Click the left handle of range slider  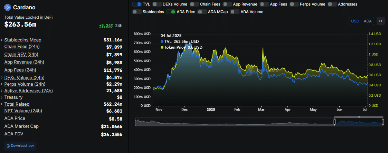[x=334, y=122]
